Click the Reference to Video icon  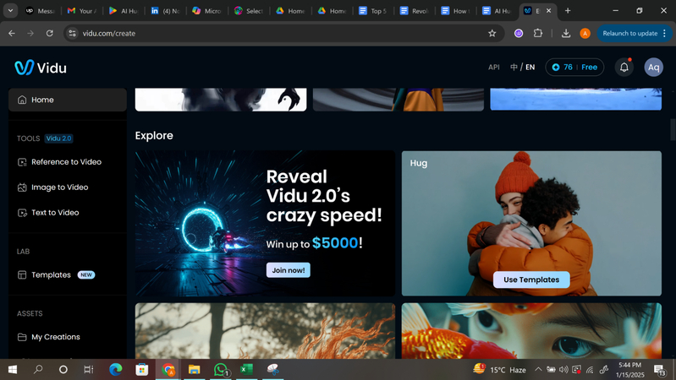pos(22,162)
